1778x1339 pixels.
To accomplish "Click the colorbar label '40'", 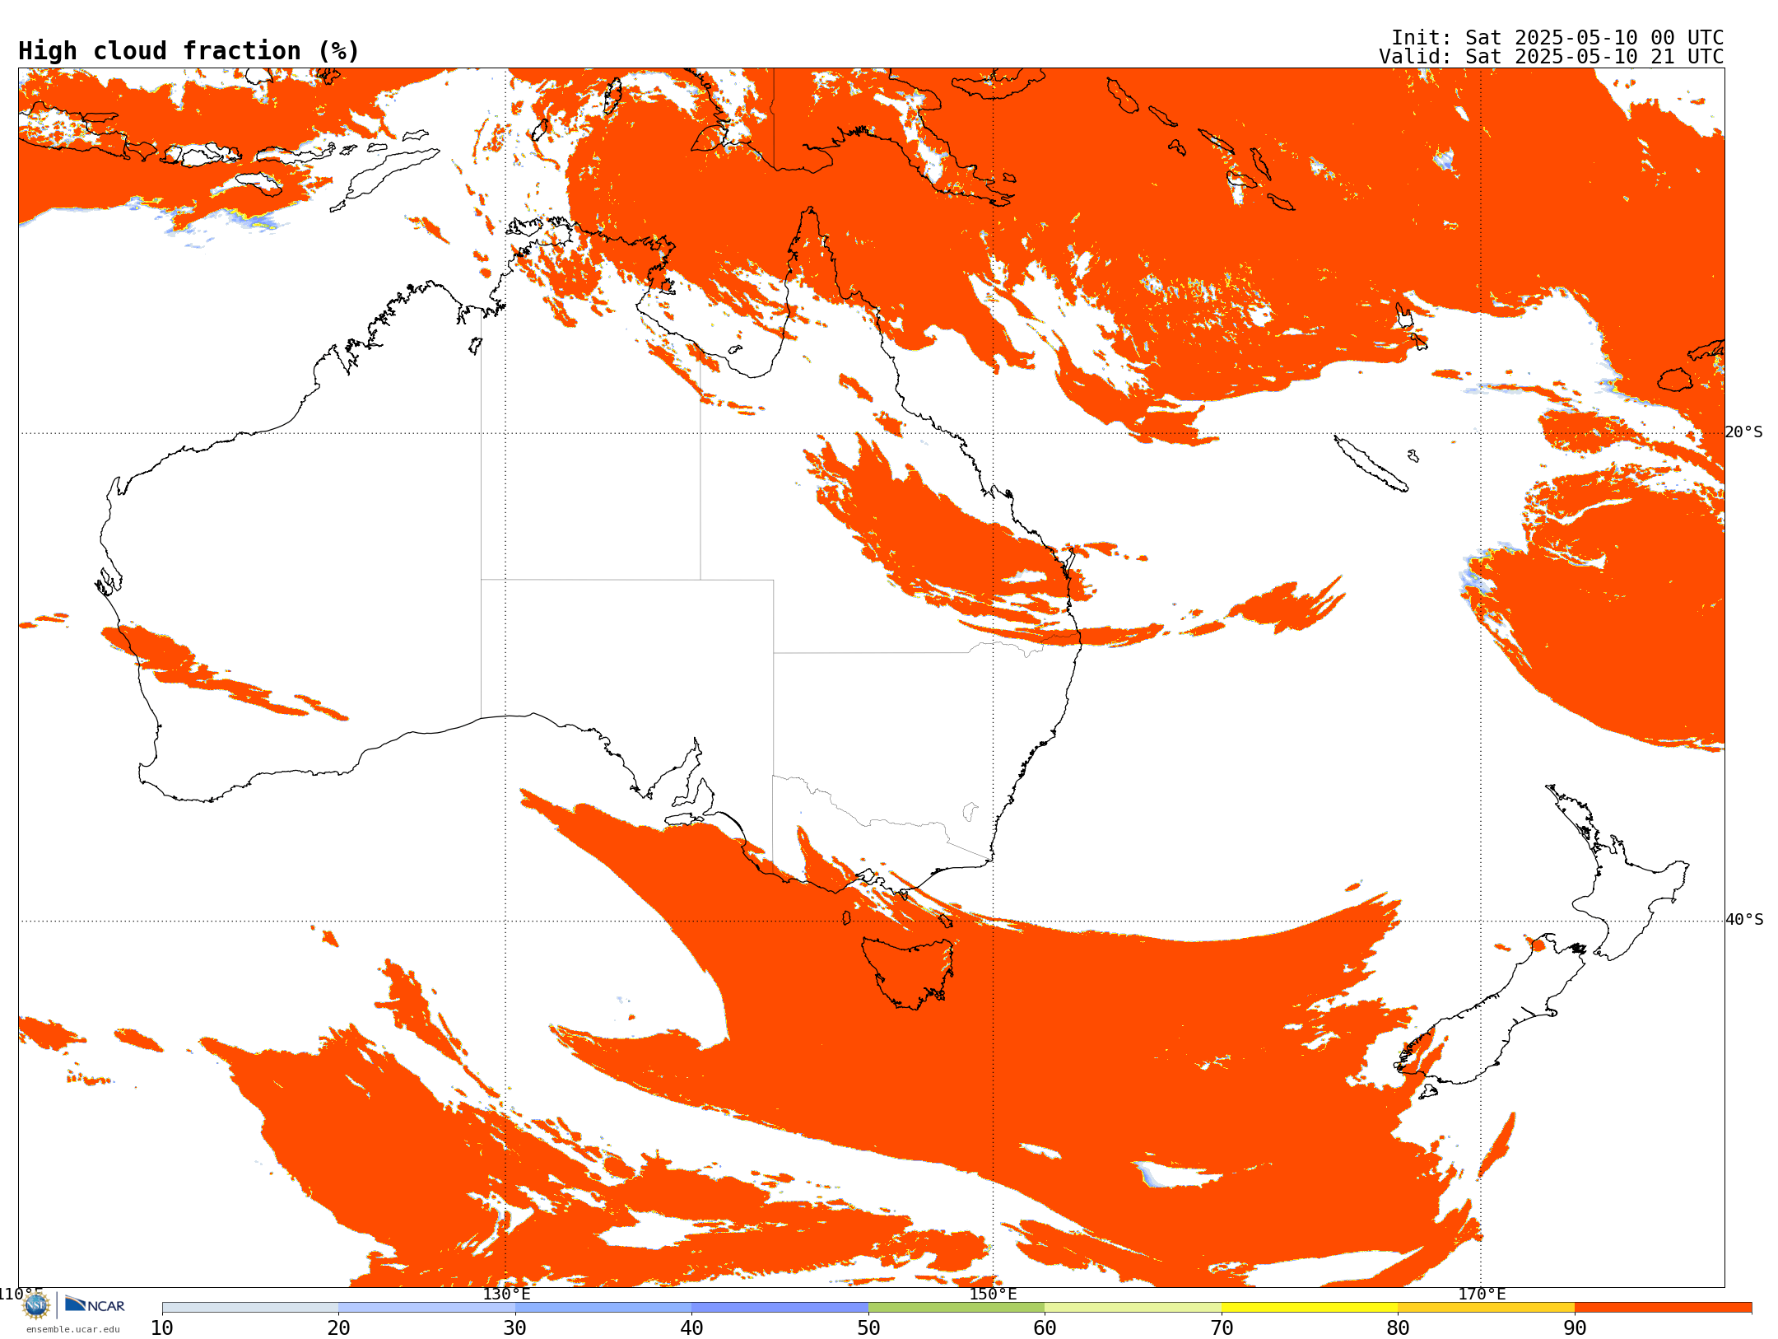I will [691, 1327].
